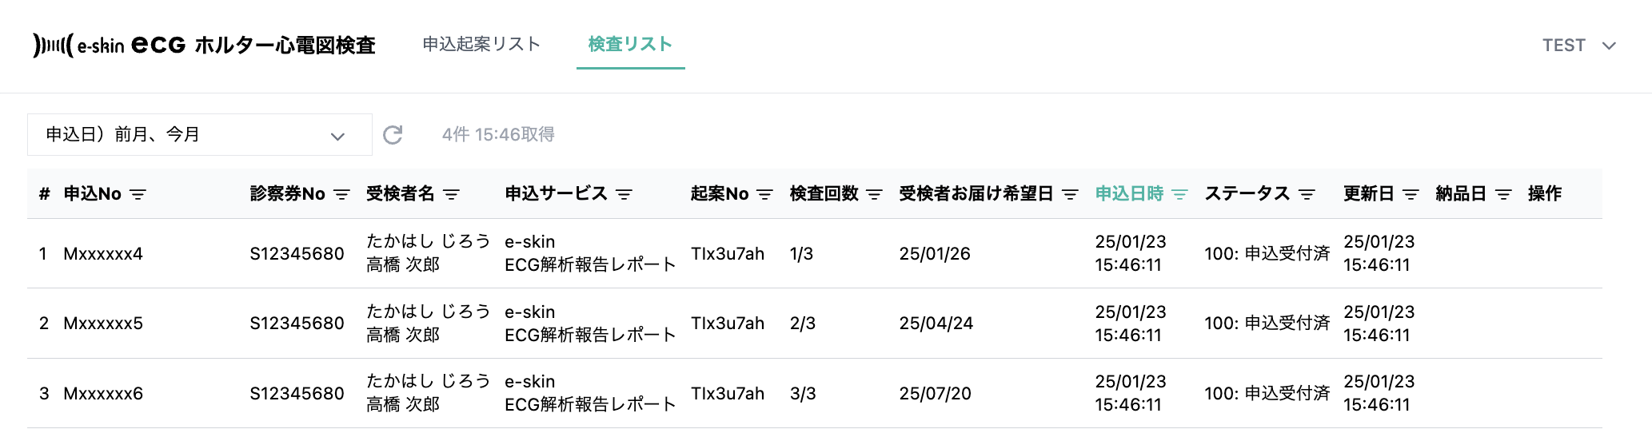This screenshot has height=433, width=1652.
Task: Open the TEST account dropdown menu
Action: (x=1578, y=46)
